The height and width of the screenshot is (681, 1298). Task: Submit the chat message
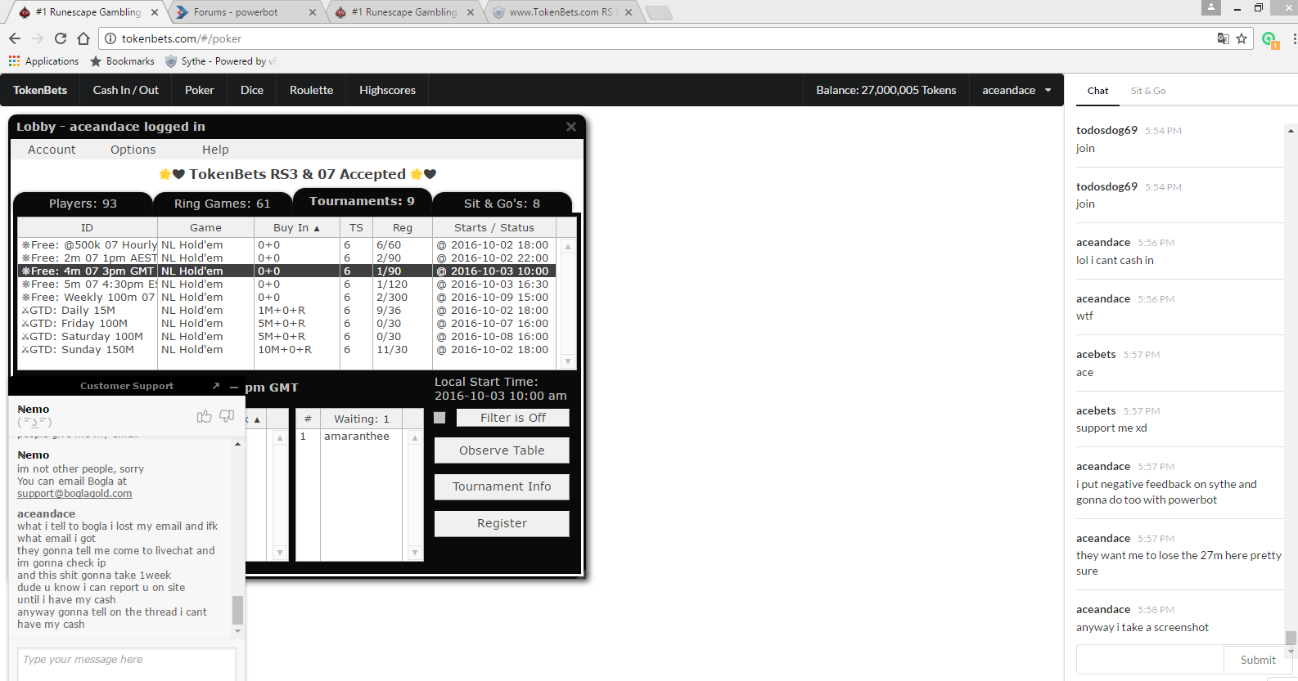tap(1258, 660)
